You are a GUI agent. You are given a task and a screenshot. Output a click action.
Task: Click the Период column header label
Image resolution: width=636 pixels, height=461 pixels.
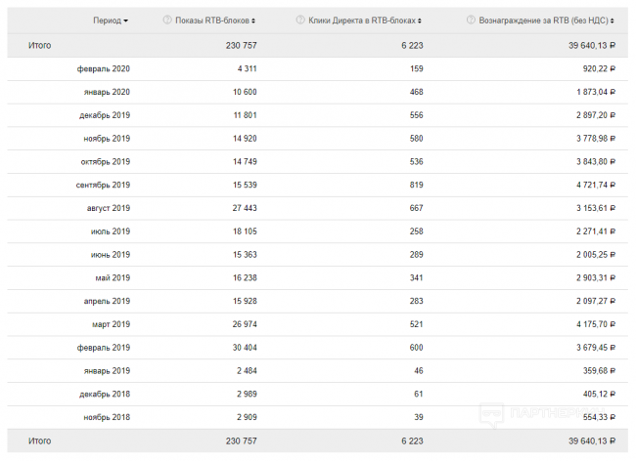click(x=107, y=21)
